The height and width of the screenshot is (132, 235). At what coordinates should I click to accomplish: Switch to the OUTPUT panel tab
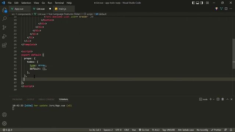coord(30,99)
